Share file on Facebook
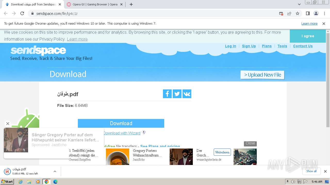 tap(167, 94)
